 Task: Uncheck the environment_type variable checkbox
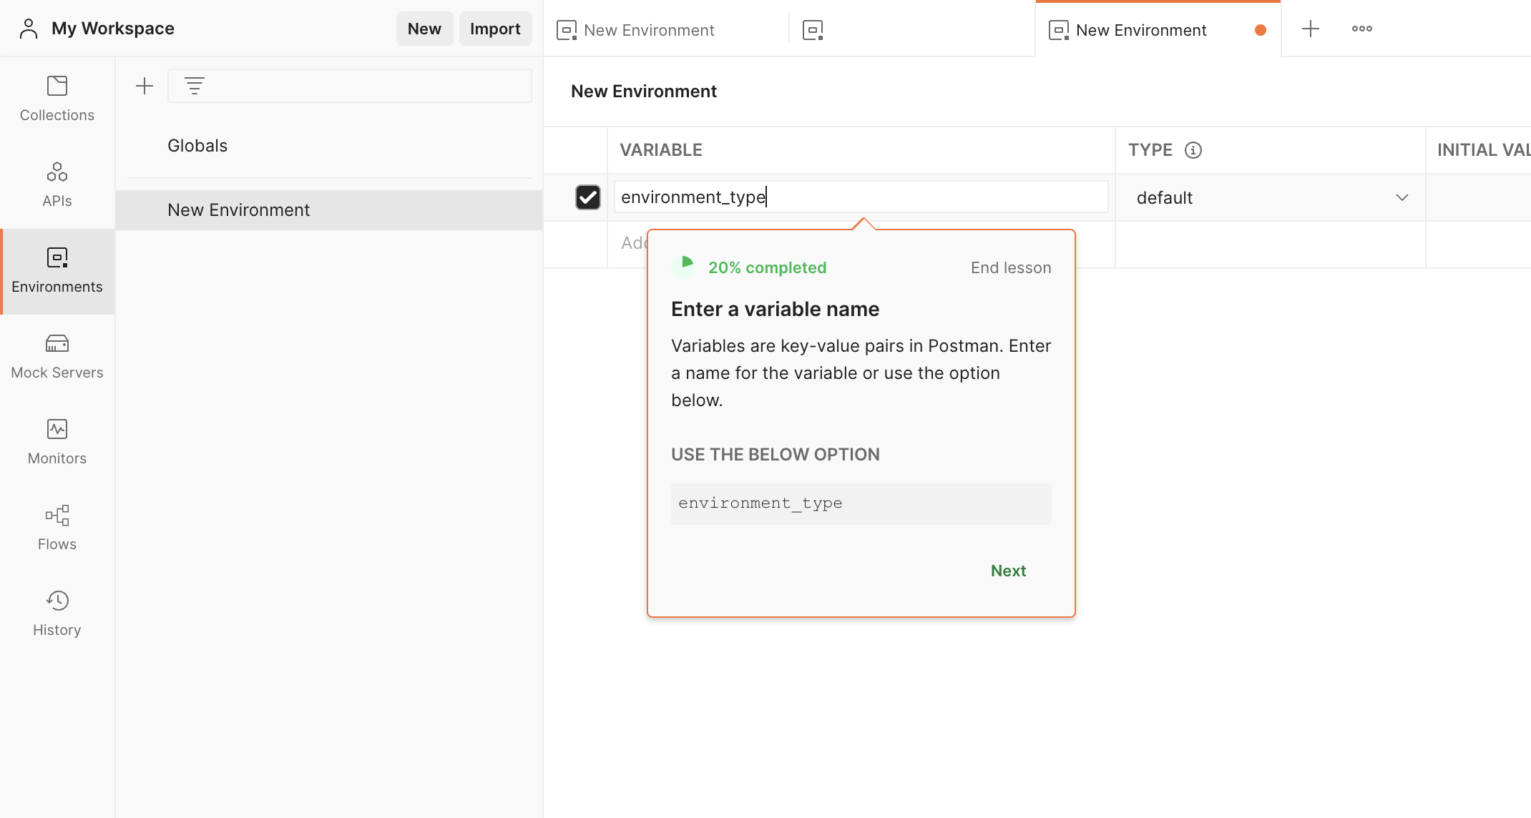click(588, 197)
